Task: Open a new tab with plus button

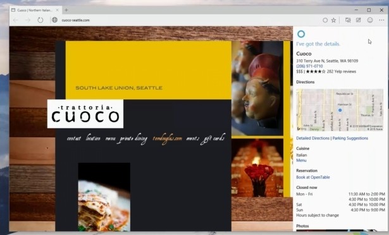Action: pyautogui.click(x=66, y=10)
